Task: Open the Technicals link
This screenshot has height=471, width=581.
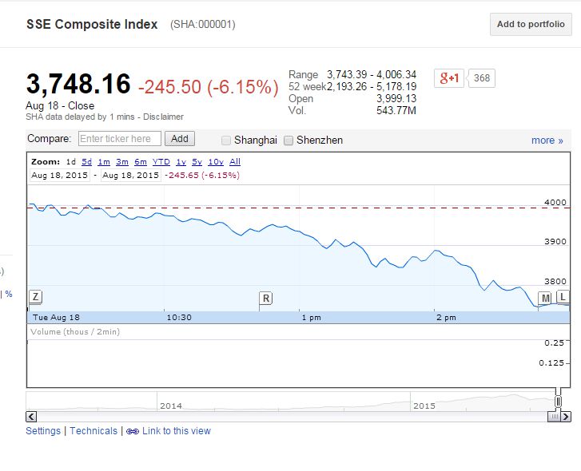Action: [x=94, y=431]
